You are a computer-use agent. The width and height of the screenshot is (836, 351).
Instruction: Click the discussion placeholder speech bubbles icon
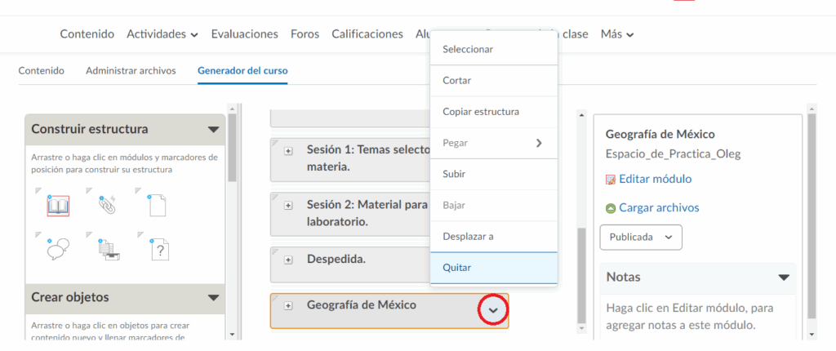(57, 250)
